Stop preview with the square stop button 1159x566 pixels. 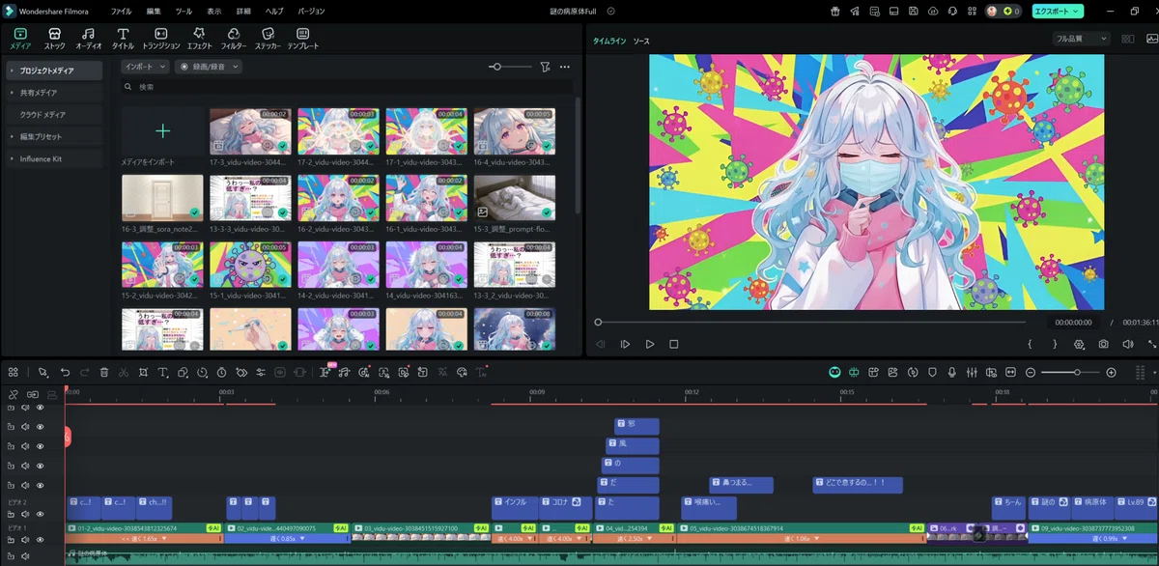673,344
